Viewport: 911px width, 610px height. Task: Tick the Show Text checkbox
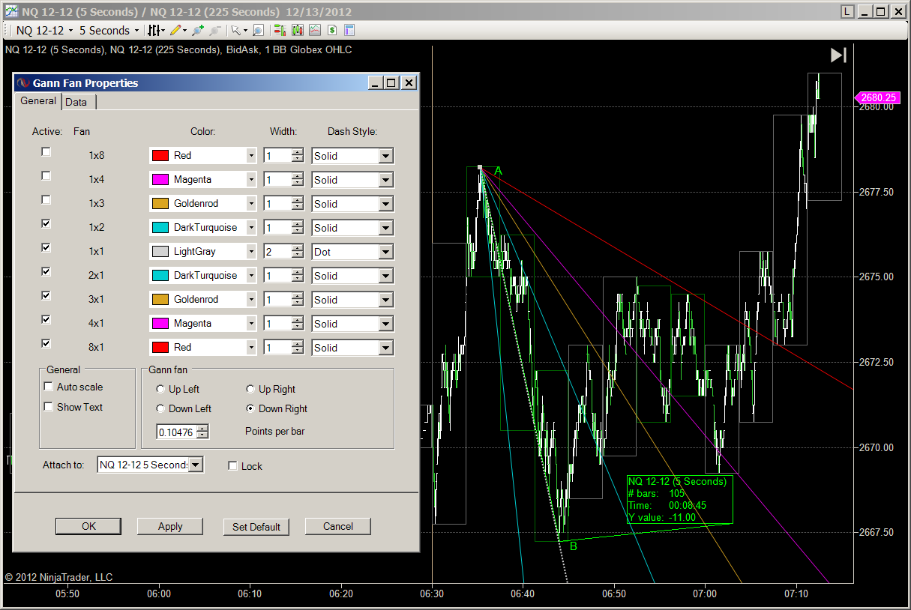(x=49, y=407)
